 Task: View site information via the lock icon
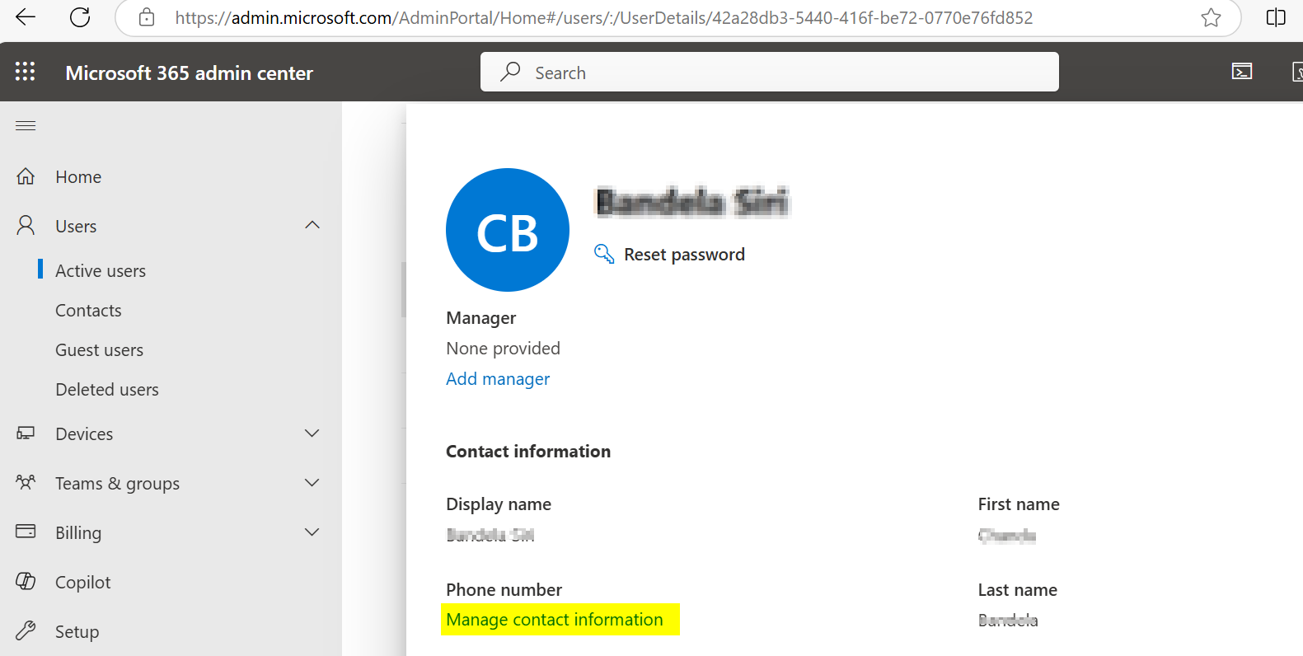coord(147,17)
